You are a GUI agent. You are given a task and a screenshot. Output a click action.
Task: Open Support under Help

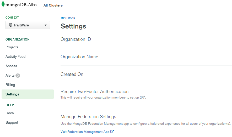(x=12, y=123)
